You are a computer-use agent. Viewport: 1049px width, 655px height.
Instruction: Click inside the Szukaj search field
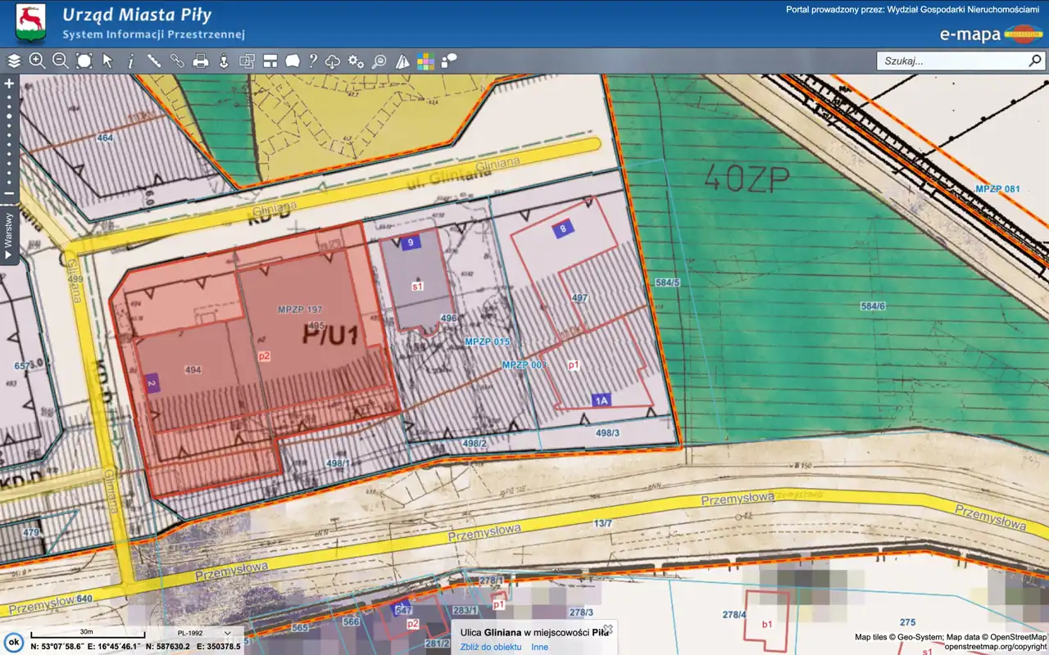[951, 61]
